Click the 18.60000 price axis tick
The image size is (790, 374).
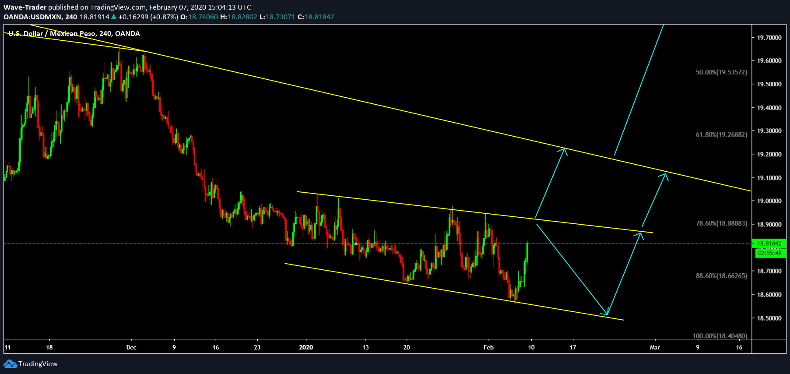pyautogui.click(x=769, y=295)
